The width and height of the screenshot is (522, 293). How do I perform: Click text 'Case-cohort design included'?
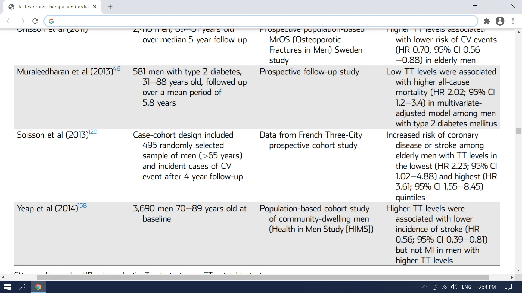[x=183, y=135]
